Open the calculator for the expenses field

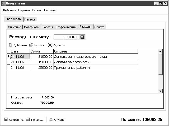click(x=82, y=37)
